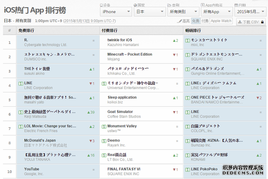Screen dimensions: 268x179
Task: Select publisher Mojang
Action: click(113, 59)
